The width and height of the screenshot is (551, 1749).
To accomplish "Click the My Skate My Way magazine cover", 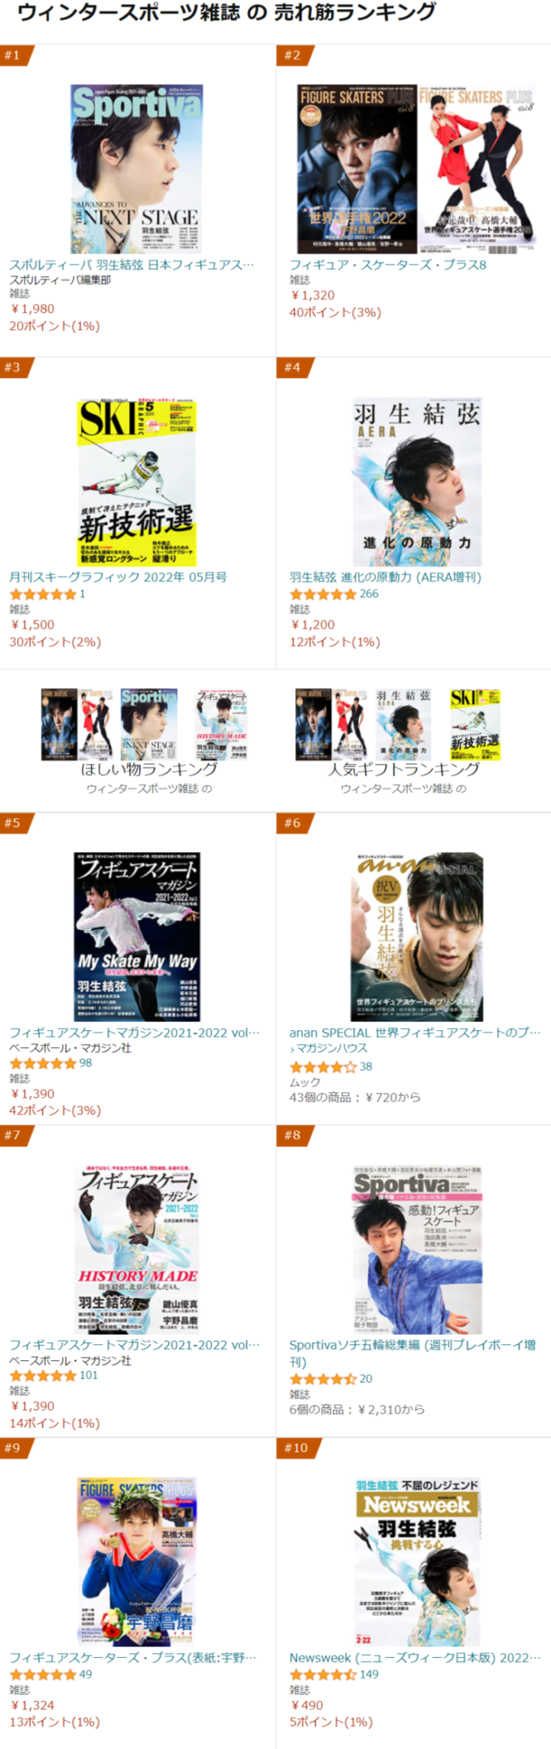I will (138, 937).
